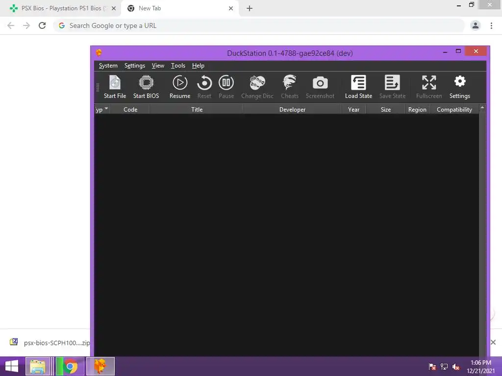Click the DuckStation duck icon in title bar
Viewport: 502px width, 376px height.
[x=99, y=53]
